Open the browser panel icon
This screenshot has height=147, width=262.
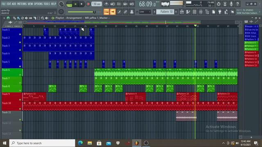(207, 12)
